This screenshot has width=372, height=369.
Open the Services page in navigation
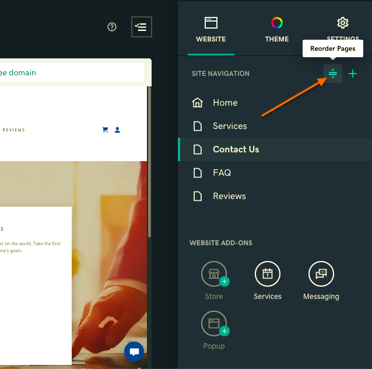click(230, 126)
